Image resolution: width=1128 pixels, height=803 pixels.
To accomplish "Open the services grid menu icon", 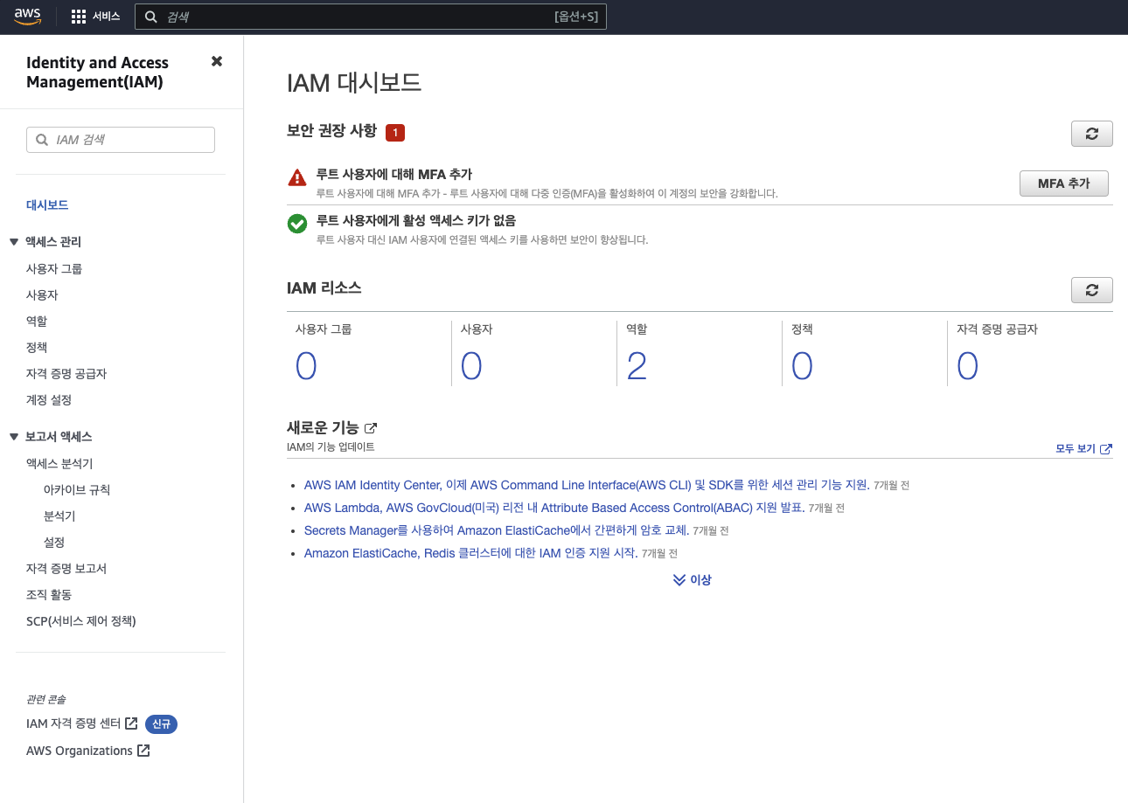I will point(79,17).
